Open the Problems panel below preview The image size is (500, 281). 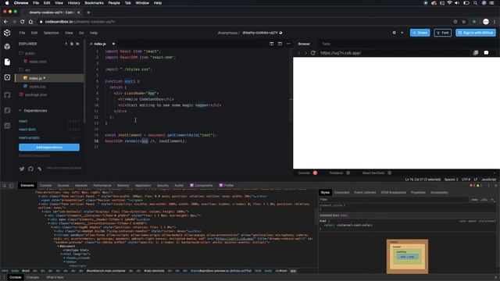339,173
